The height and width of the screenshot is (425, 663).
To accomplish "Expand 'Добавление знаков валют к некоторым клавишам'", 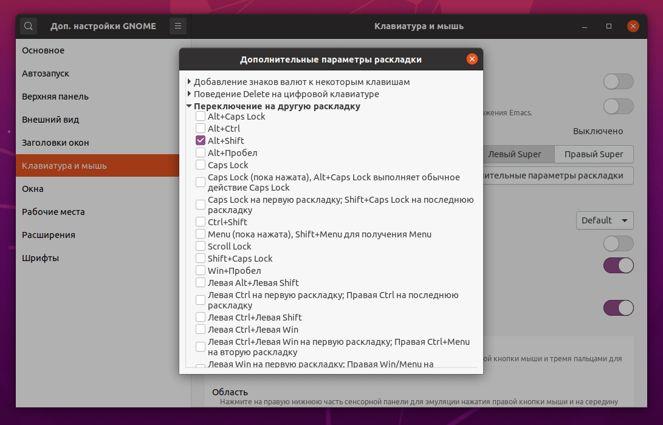I will pyautogui.click(x=189, y=82).
